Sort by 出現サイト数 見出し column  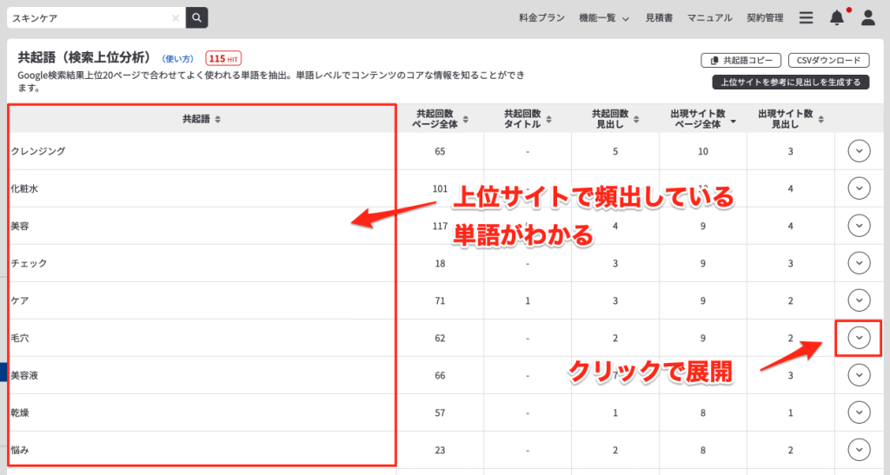[790, 119]
